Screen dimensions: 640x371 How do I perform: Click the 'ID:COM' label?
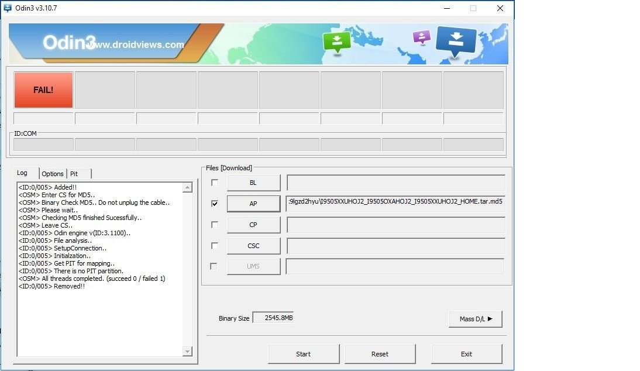point(25,133)
